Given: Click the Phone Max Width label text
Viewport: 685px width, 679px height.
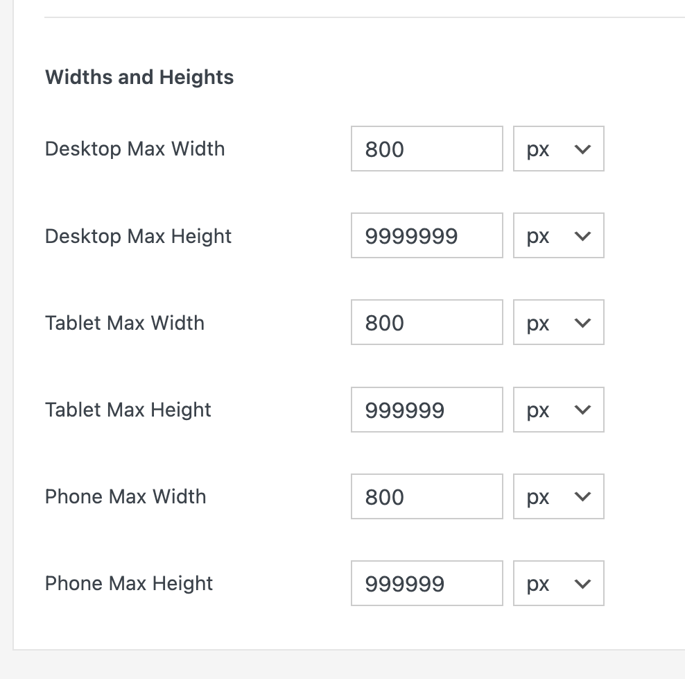Looking at the screenshot, I should (125, 496).
